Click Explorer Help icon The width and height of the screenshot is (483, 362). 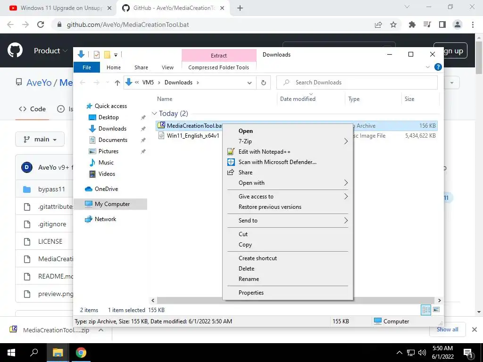point(438,67)
